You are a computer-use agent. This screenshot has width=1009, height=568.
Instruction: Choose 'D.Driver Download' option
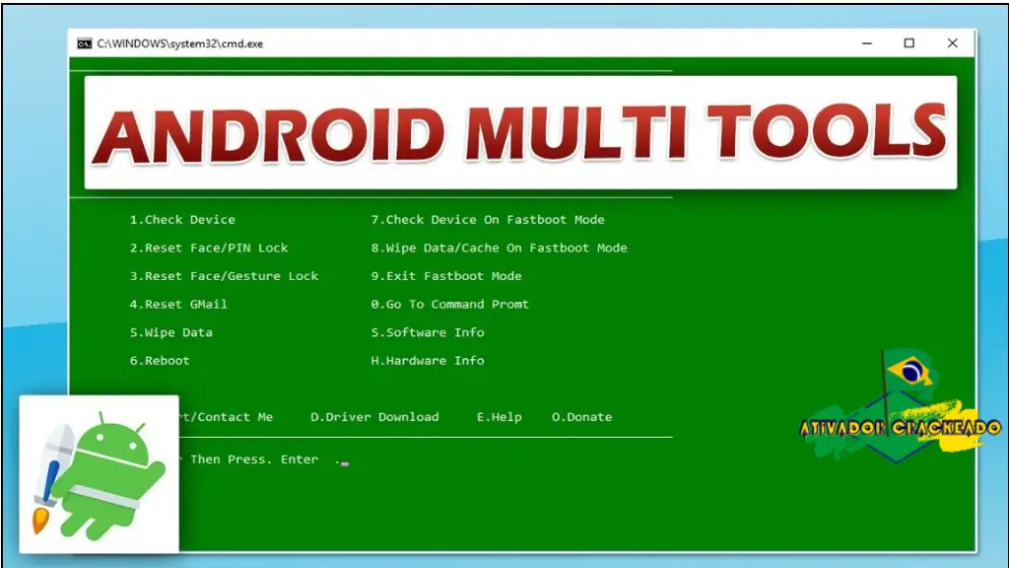point(374,417)
